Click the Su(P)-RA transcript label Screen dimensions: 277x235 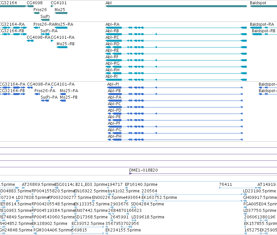[x=49, y=31]
